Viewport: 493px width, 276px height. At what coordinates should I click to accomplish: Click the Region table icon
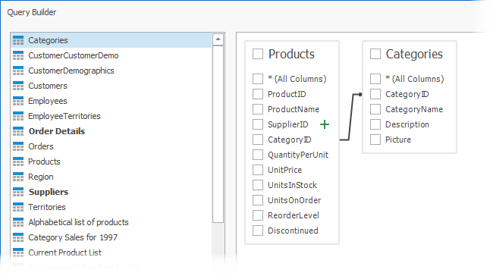point(18,177)
